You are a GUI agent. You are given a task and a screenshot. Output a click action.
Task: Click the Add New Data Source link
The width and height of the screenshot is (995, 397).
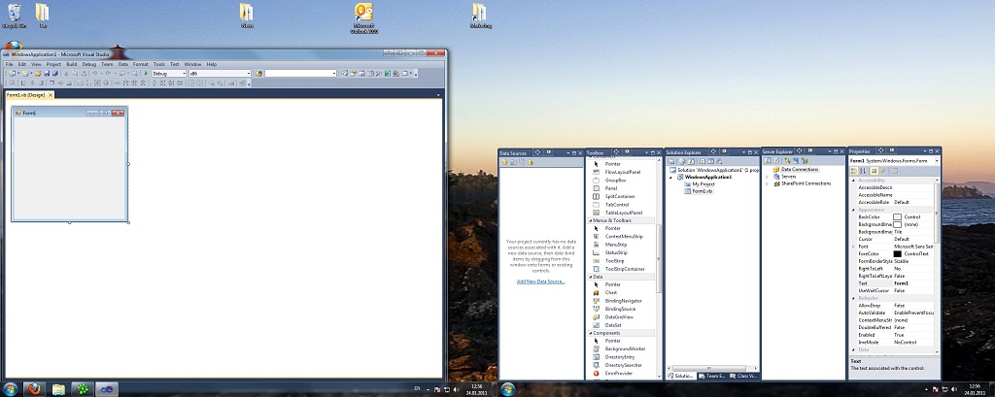(x=540, y=281)
